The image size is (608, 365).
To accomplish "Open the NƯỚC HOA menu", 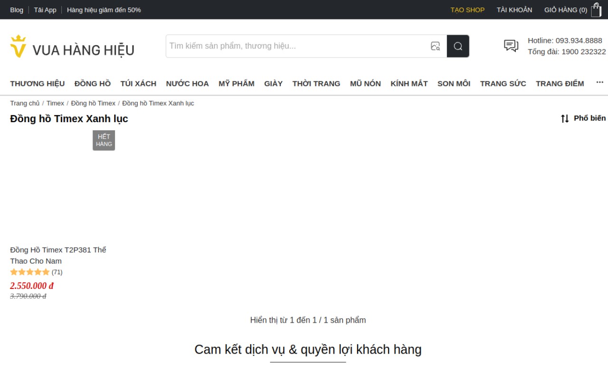I will pyautogui.click(x=187, y=84).
